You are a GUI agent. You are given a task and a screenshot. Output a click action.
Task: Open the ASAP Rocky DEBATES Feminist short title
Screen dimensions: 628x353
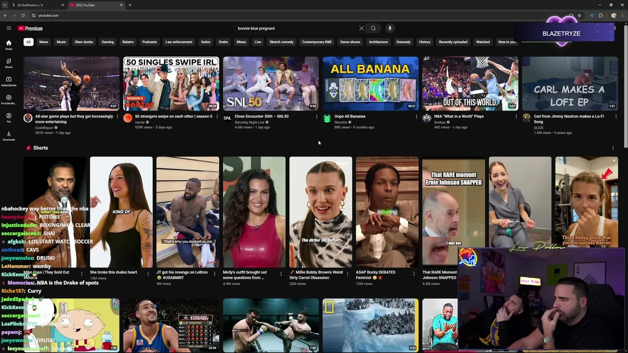375,275
